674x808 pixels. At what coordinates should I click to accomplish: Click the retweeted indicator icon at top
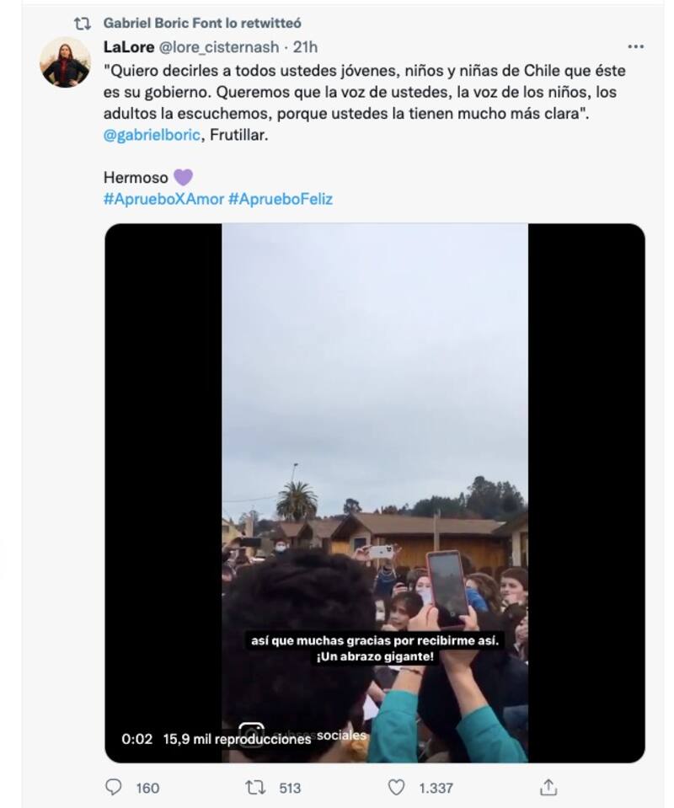coord(83,24)
